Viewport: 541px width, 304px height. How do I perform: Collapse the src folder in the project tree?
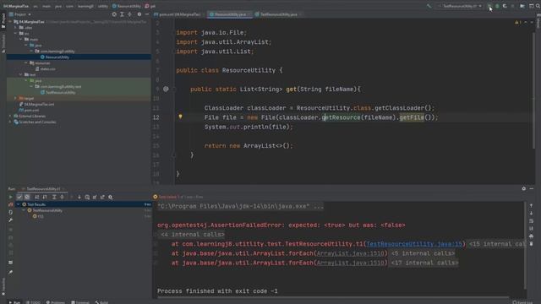pos(15,34)
